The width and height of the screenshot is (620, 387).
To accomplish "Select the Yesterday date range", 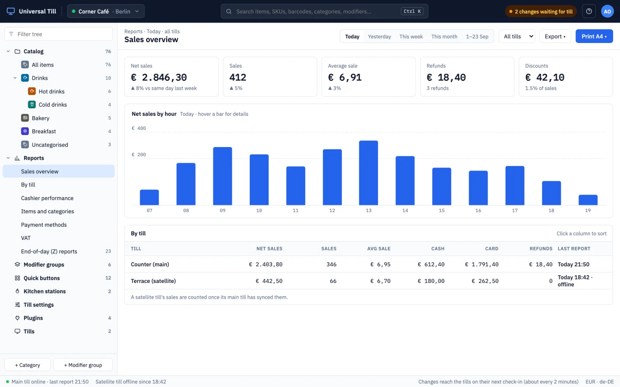I will coord(379,36).
